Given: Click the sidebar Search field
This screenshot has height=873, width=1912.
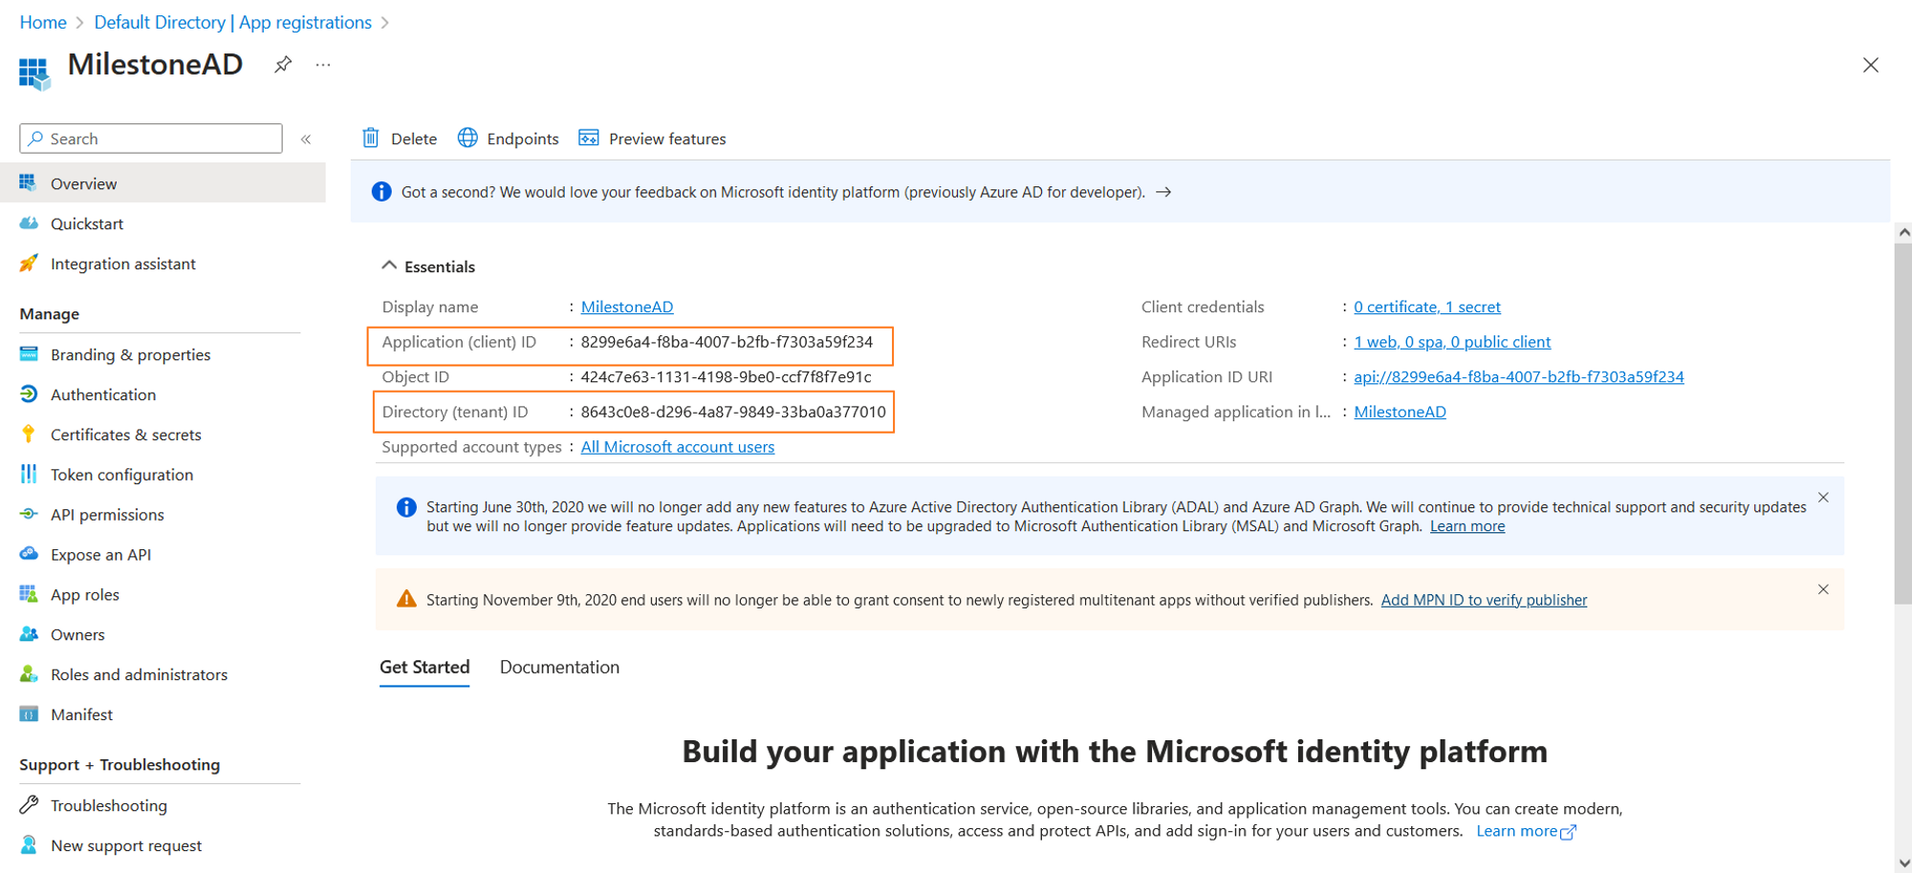Looking at the screenshot, I should [x=149, y=138].
